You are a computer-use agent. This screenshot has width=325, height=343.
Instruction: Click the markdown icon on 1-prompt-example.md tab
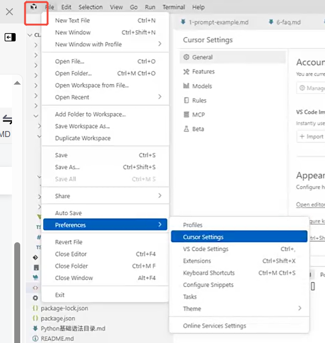[x=183, y=22]
